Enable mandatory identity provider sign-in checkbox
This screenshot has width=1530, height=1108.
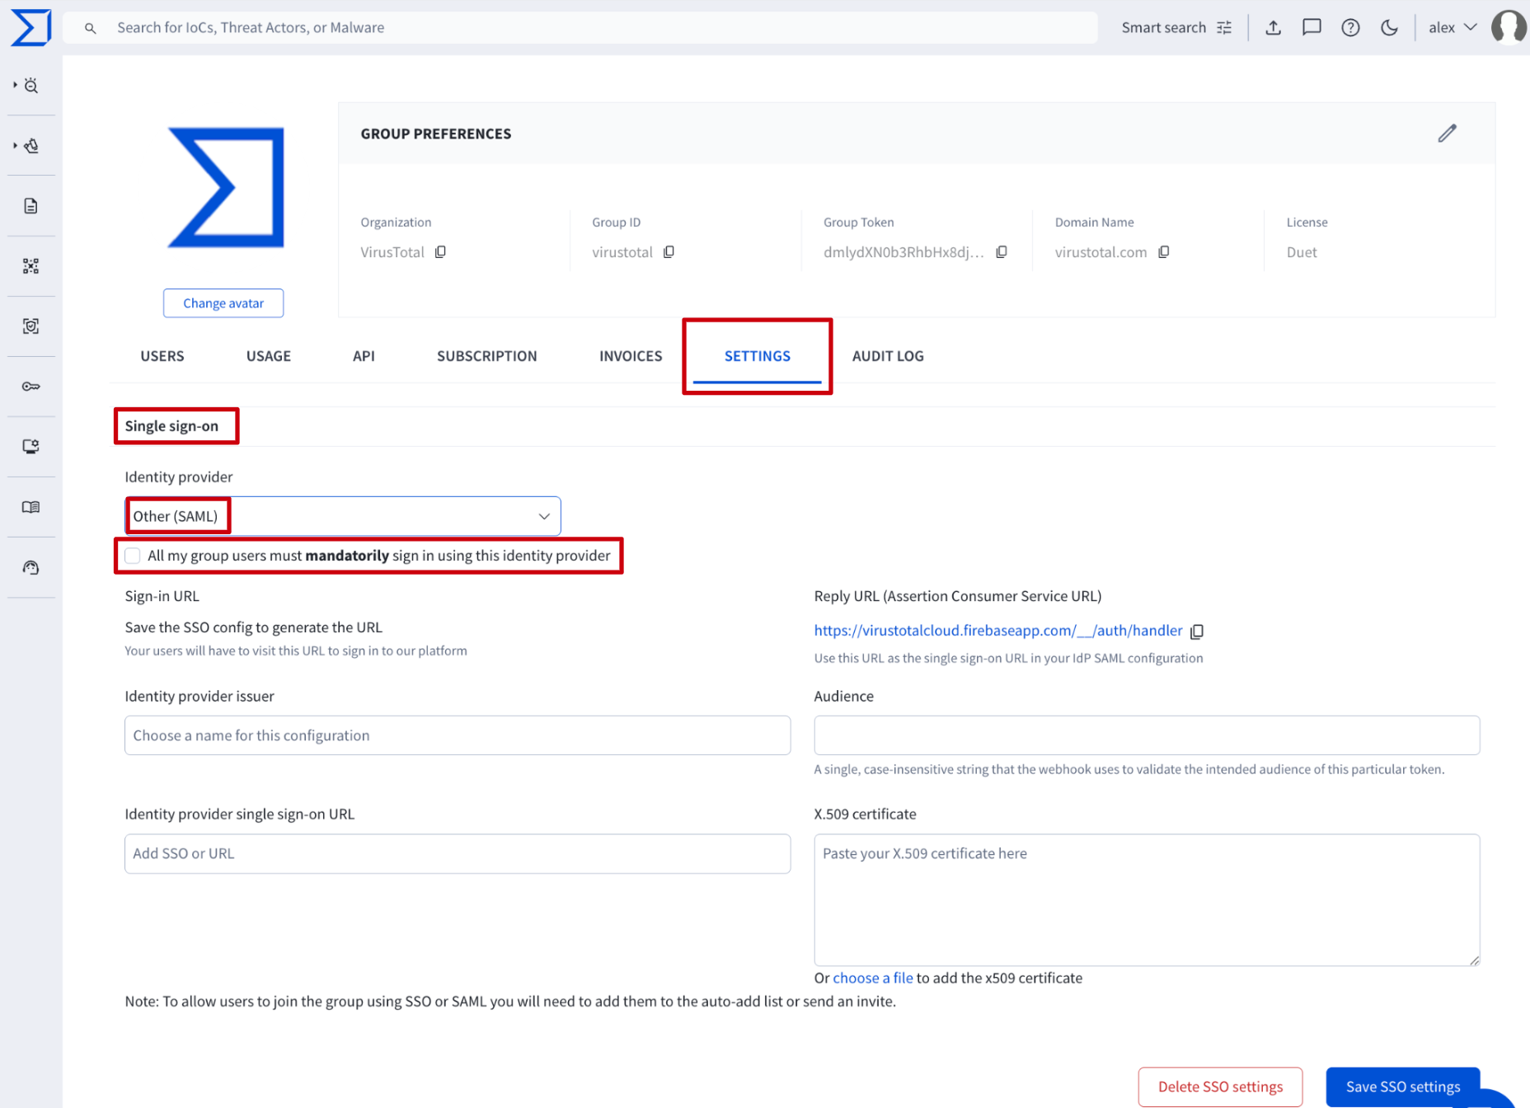tap(133, 556)
